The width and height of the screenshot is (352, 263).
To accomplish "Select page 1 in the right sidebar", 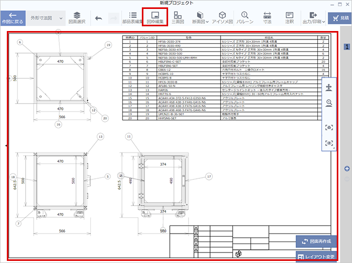I will click(x=347, y=47).
